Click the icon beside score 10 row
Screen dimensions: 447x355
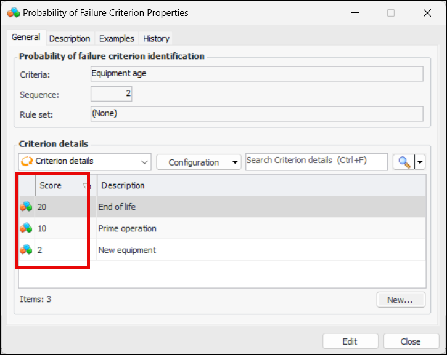(x=26, y=228)
